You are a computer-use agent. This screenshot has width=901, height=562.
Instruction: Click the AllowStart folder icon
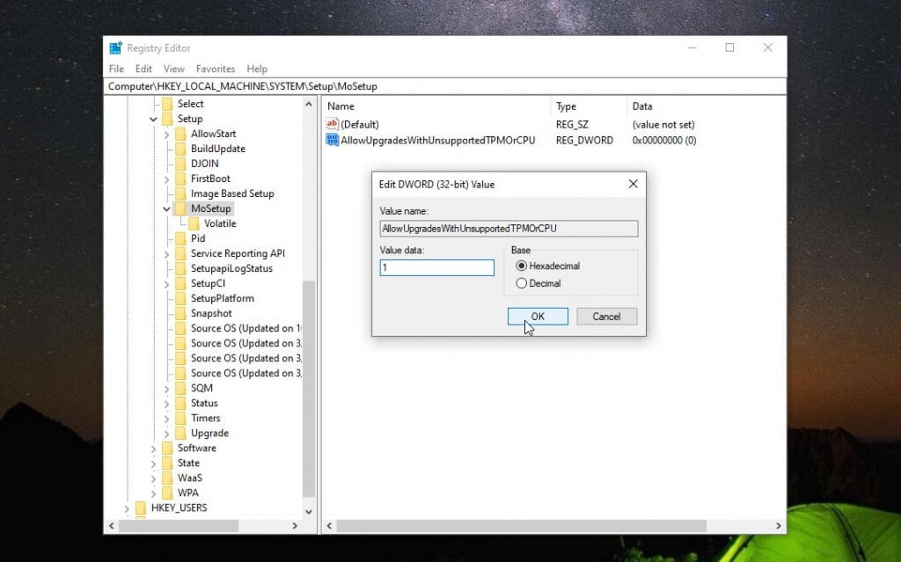pos(180,134)
